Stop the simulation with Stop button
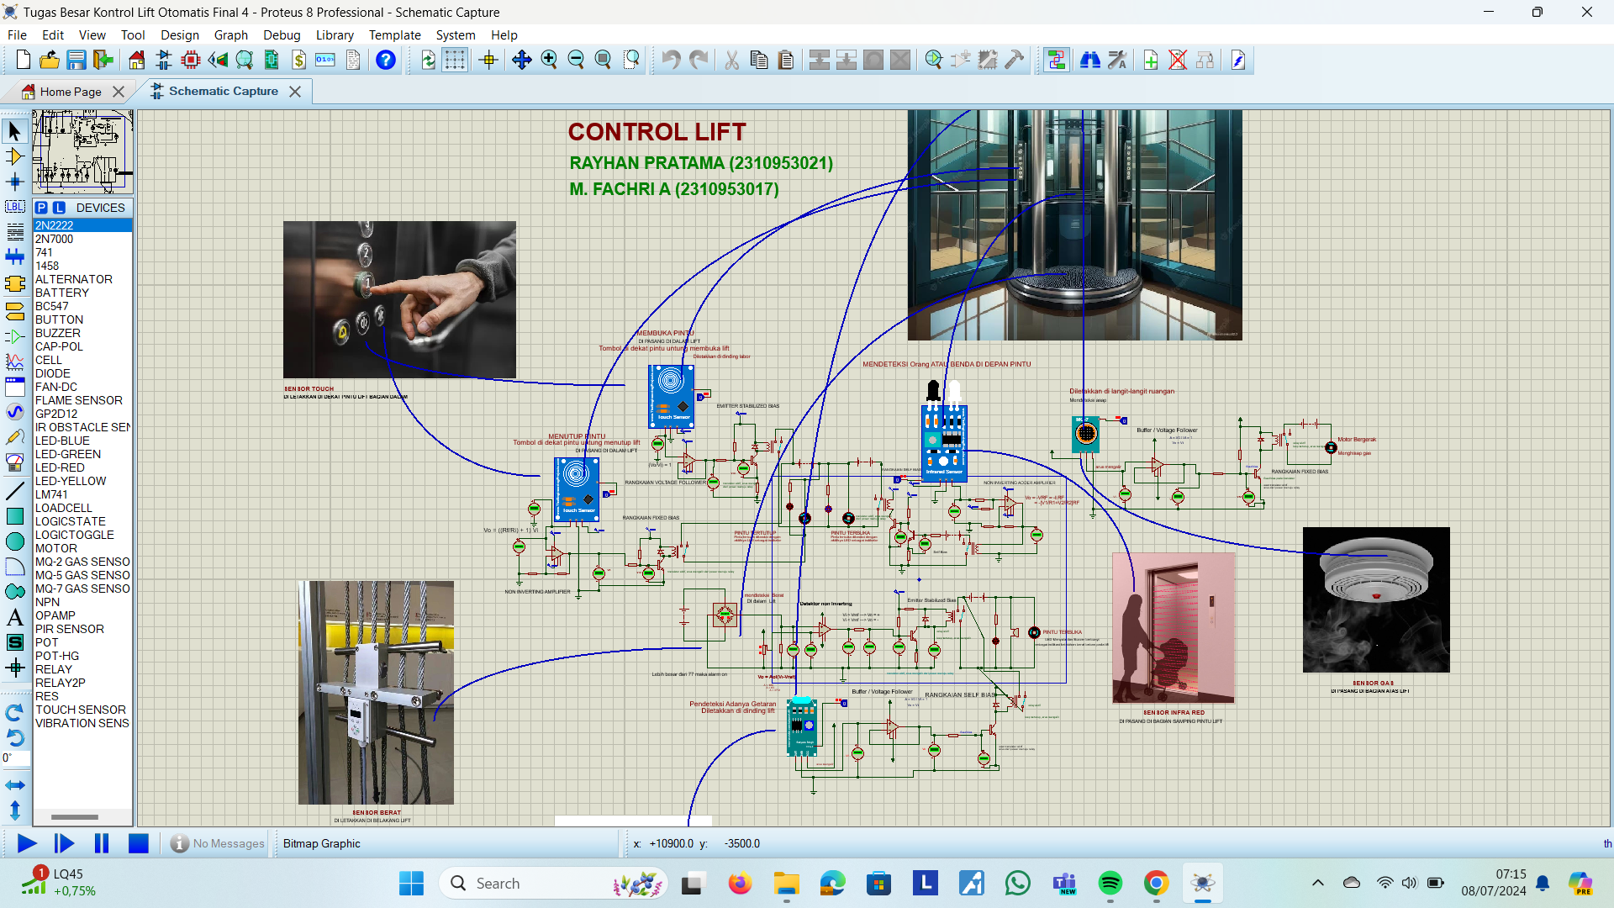Image resolution: width=1614 pixels, height=908 pixels. pyautogui.click(x=139, y=843)
